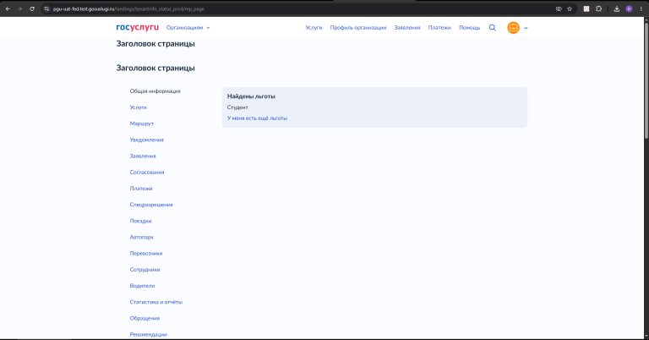
Task: Select Сотрудники in the left sidebar
Action: (x=145, y=269)
